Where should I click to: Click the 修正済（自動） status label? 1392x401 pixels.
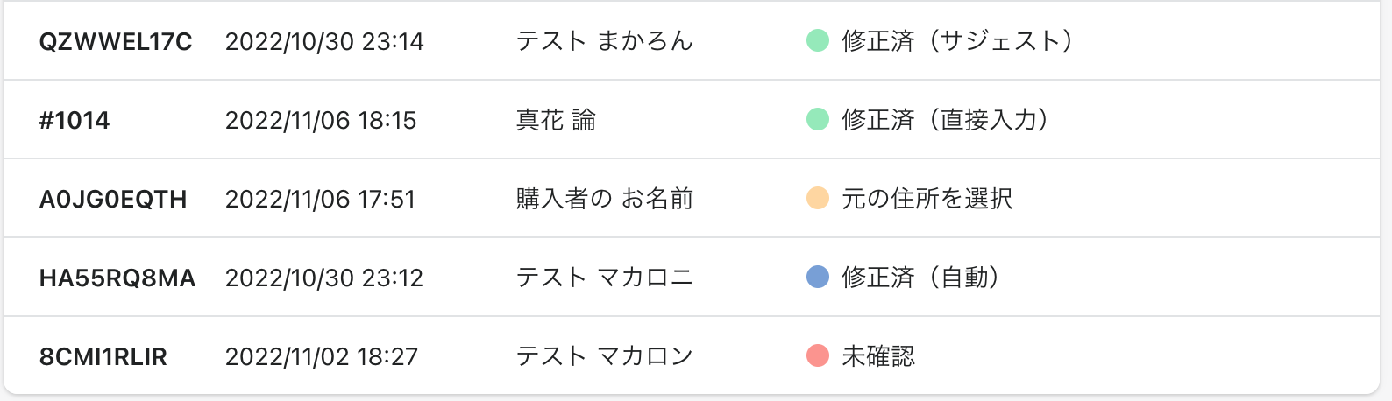click(x=920, y=278)
